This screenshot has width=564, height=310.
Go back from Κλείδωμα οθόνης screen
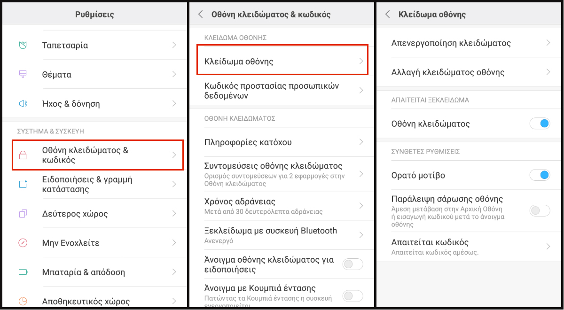388,15
